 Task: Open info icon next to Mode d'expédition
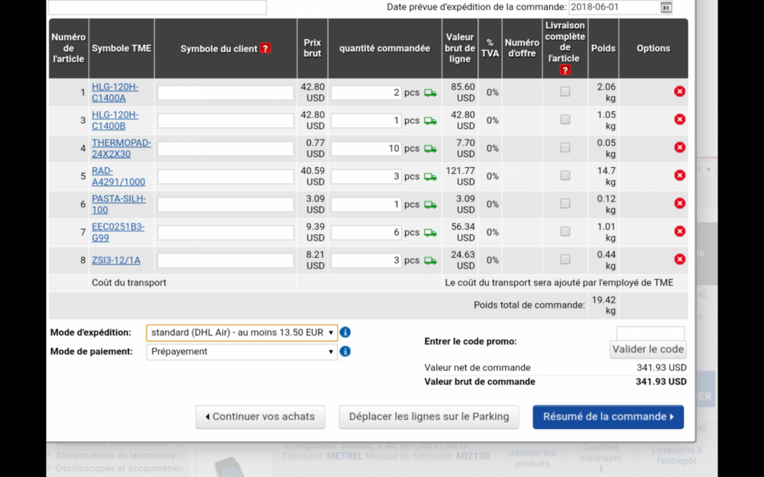coord(345,333)
